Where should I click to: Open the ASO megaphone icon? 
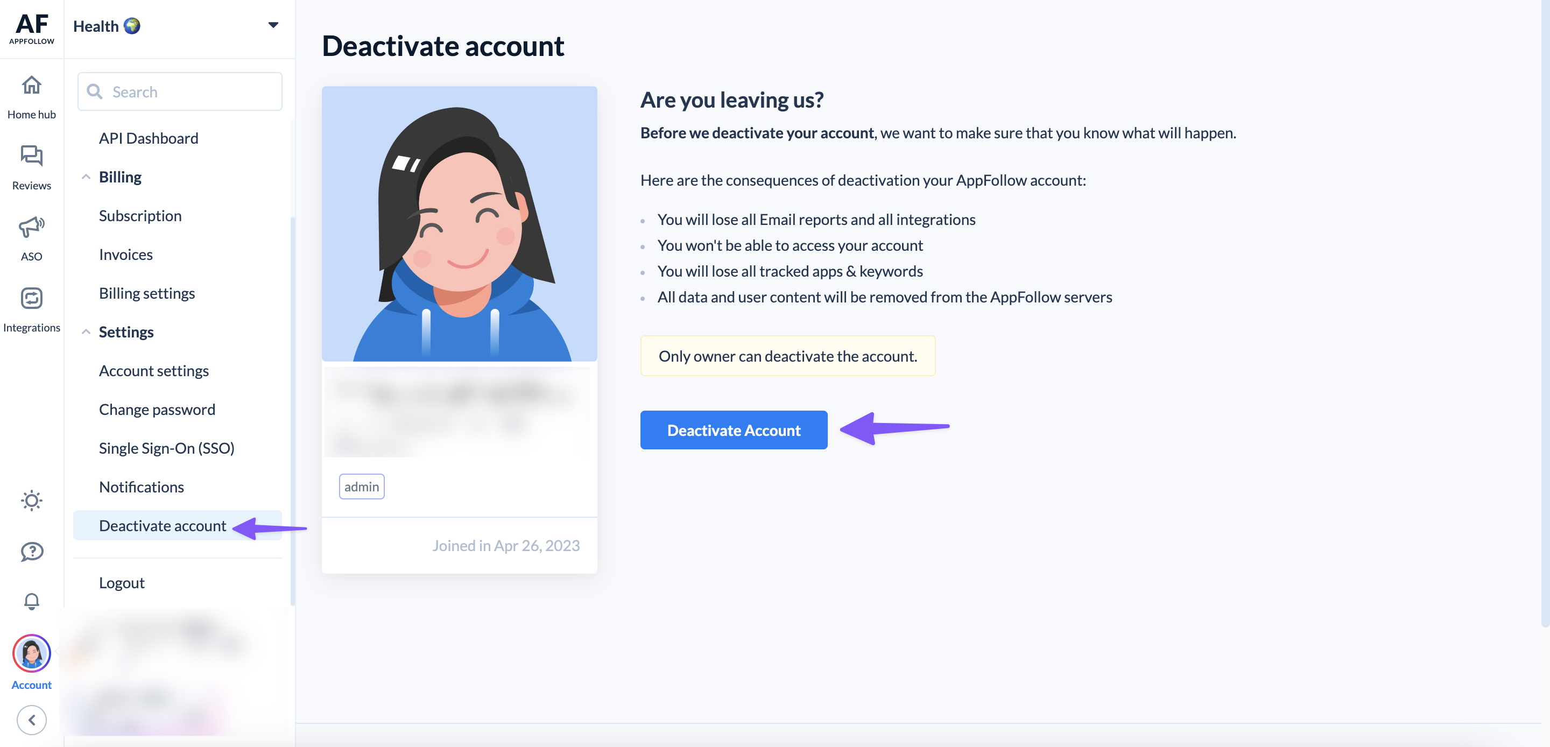(31, 227)
